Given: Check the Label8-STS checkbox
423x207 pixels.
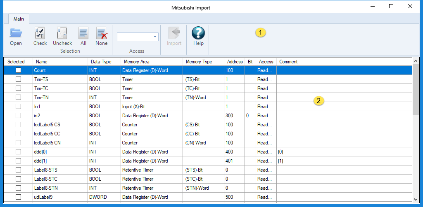Looking at the screenshot, I should click(x=18, y=170).
